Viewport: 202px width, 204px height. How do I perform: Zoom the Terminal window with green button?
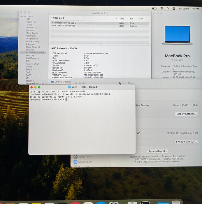tap(39, 87)
